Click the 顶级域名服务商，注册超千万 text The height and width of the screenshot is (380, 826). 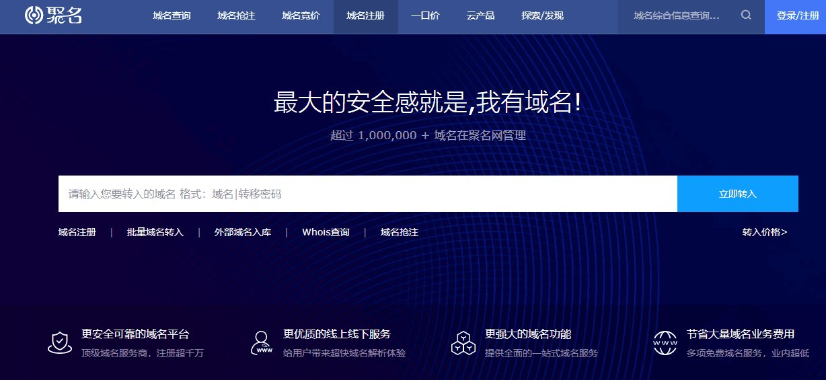click(143, 353)
